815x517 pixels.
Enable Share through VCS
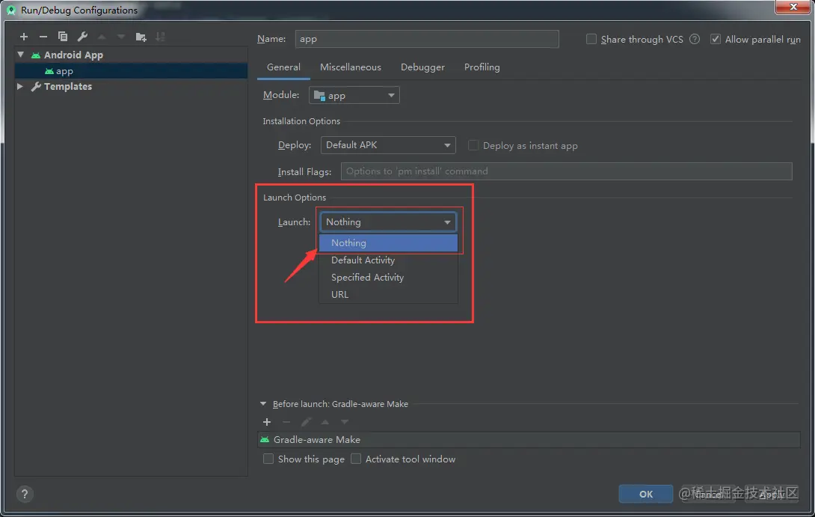[x=591, y=39]
